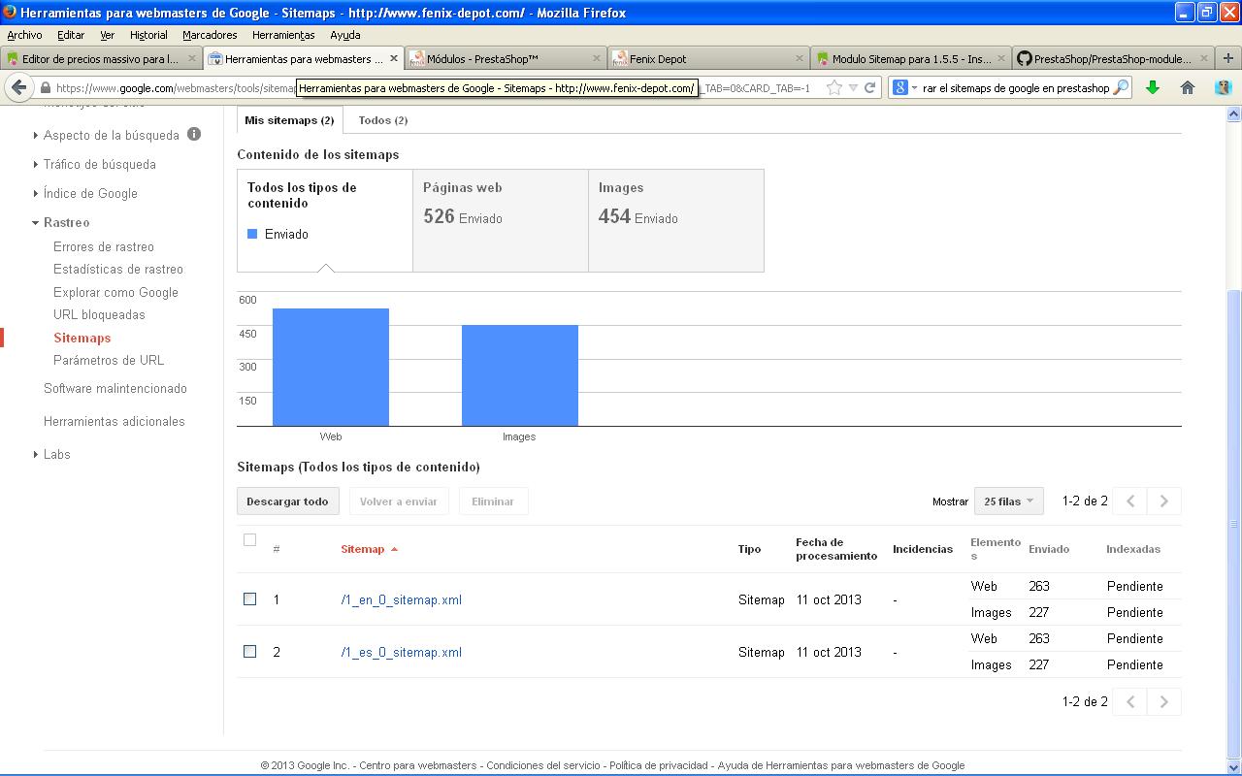1242x776 pixels.
Task: Close the Modulo Sitemap para 1.5.5 tab
Action: [x=1001, y=58]
